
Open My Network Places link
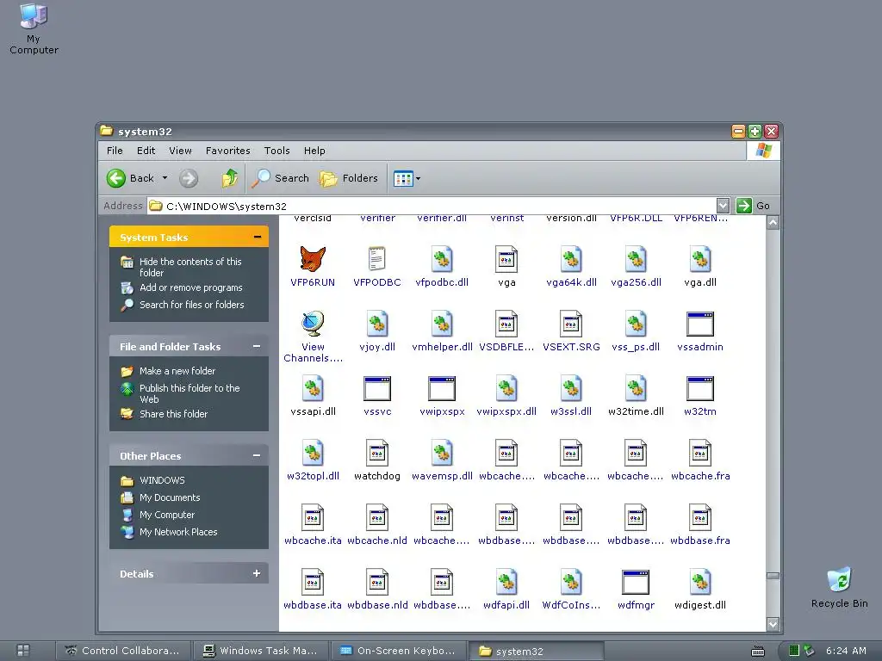pos(178,532)
